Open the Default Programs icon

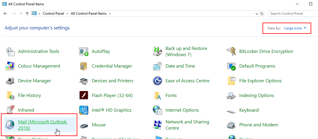pyautogui.click(x=231, y=66)
